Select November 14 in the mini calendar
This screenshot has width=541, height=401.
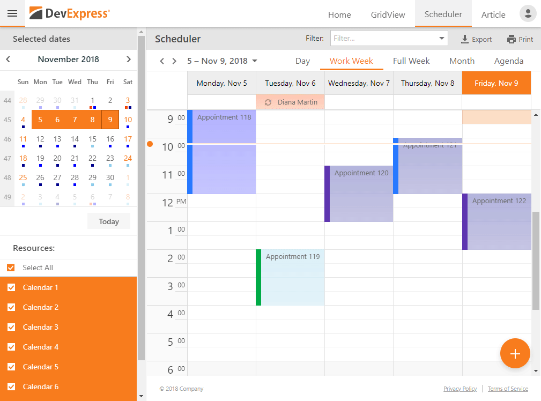click(75, 139)
